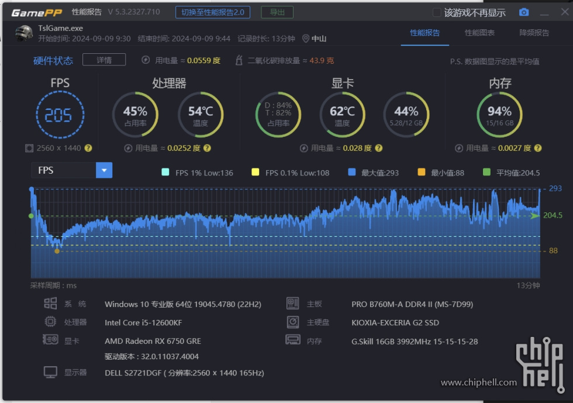The height and width of the screenshot is (403, 573).
Task: Switch to the 性能报告 tab
Action: point(424,33)
